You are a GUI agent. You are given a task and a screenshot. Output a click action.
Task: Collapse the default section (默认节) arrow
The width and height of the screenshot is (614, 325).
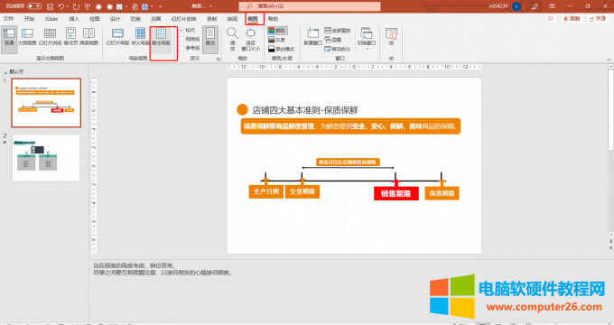point(5,72)
